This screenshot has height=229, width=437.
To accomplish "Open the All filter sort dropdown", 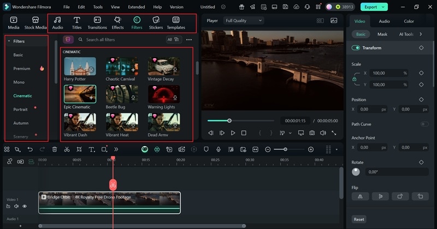I will (174, 39).
